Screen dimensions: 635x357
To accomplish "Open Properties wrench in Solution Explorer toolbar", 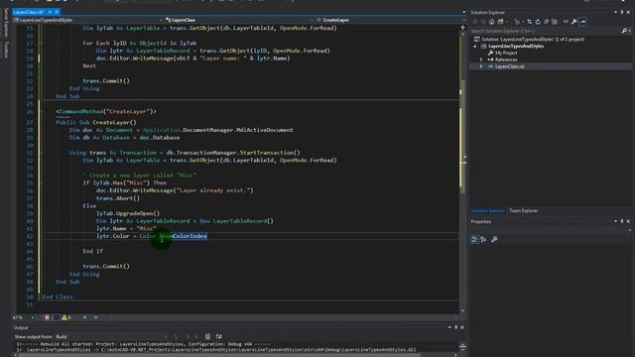I will point(573,22).
